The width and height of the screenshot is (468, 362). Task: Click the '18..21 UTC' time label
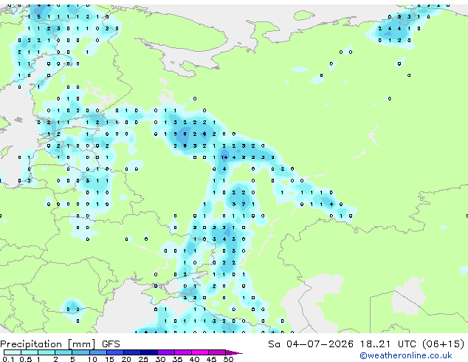point(388,344)
